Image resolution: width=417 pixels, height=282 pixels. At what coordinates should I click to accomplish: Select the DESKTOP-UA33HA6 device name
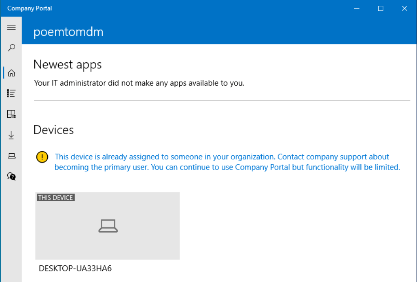[75, 269]
